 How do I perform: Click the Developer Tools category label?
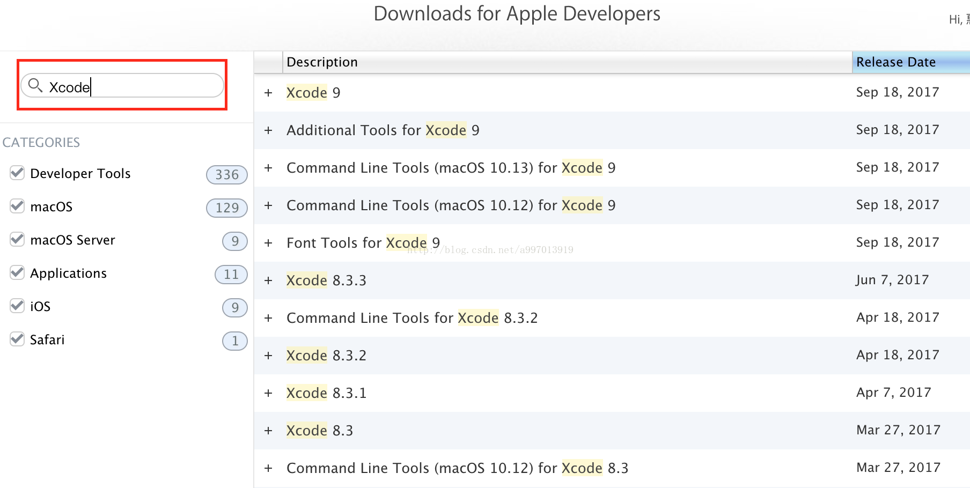point(80,174)
